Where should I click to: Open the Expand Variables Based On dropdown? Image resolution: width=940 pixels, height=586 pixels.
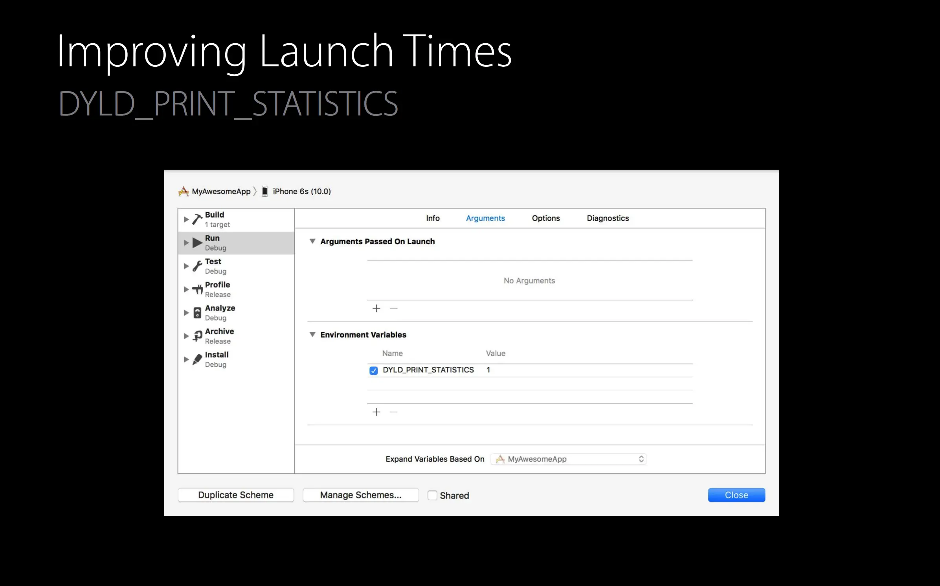click(x=568, y=459)
